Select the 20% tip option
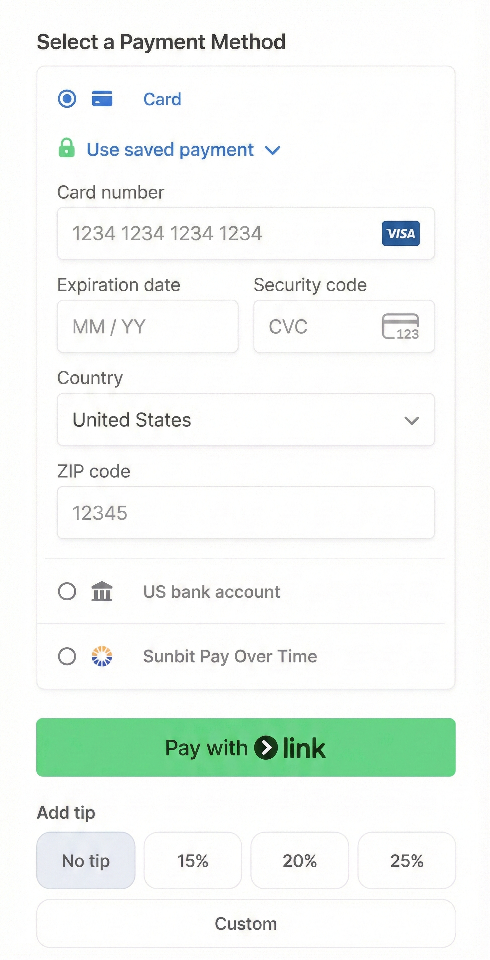This screenshot has width=490, height=960. pos(300,861)
